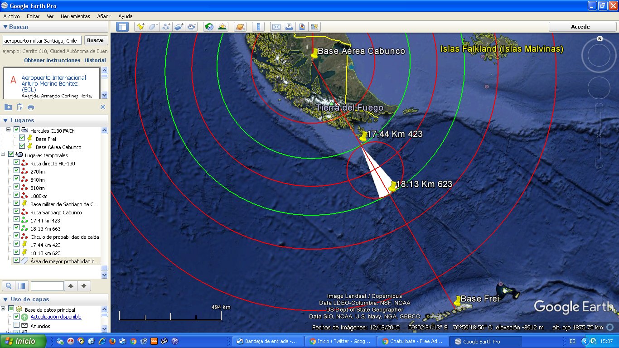The width and height of the screenshot is (619, 348).
Task: Collapse the Hercules C130 FACh folder
Action: click(x=9, y=130)
